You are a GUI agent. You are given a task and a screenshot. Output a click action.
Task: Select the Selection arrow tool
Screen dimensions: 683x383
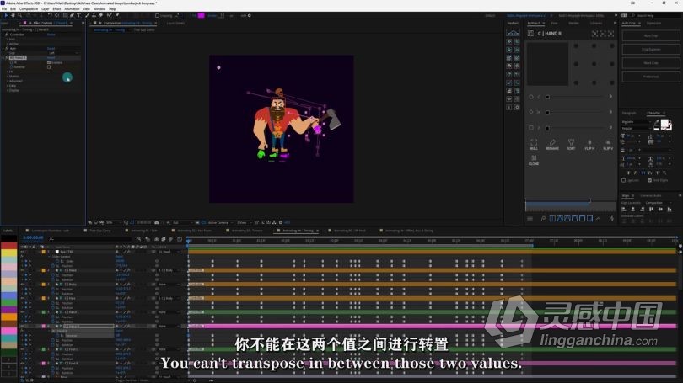tap(4, 15)
